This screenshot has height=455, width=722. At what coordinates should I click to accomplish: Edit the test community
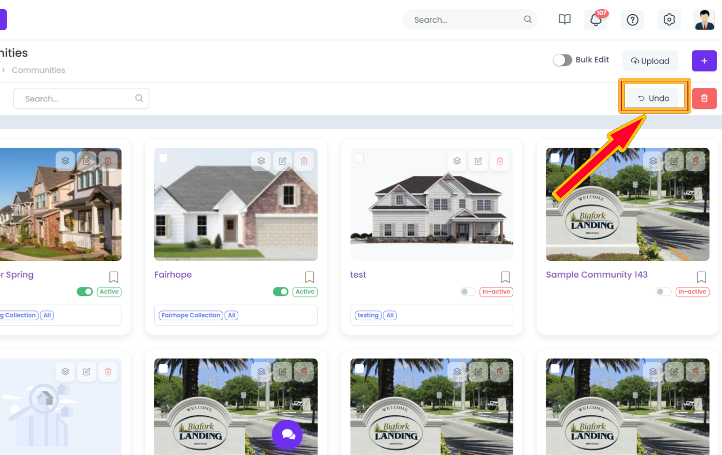[x=478, y=161]
